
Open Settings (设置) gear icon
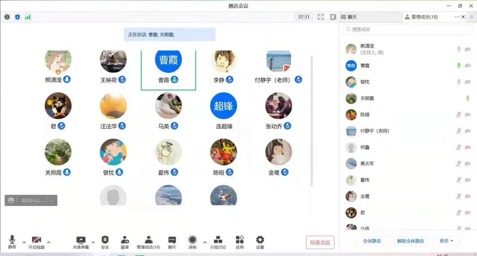click(x=260, y=240)
